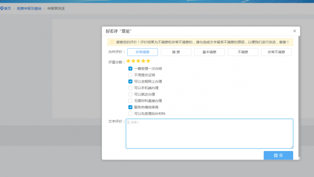Click the smiley icon in notice banner
The height and width of the screenshot is (177, 314).
pos(112,42)
